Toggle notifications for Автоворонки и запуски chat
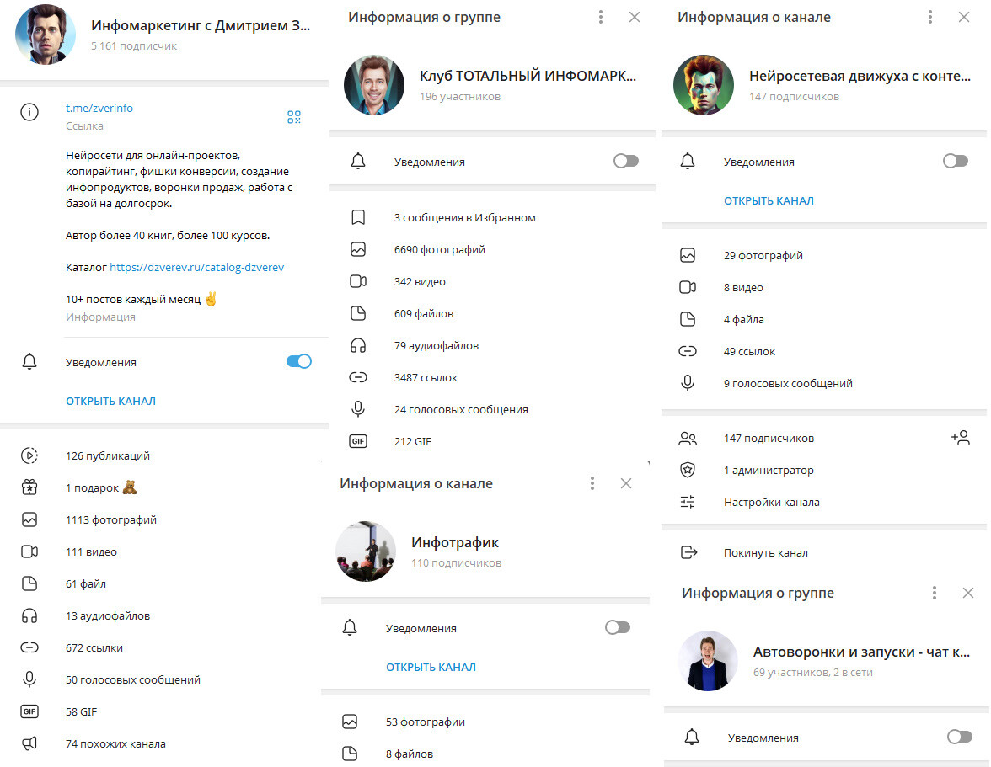The width and height of the screenshot is (991, 767). (959, 737)
